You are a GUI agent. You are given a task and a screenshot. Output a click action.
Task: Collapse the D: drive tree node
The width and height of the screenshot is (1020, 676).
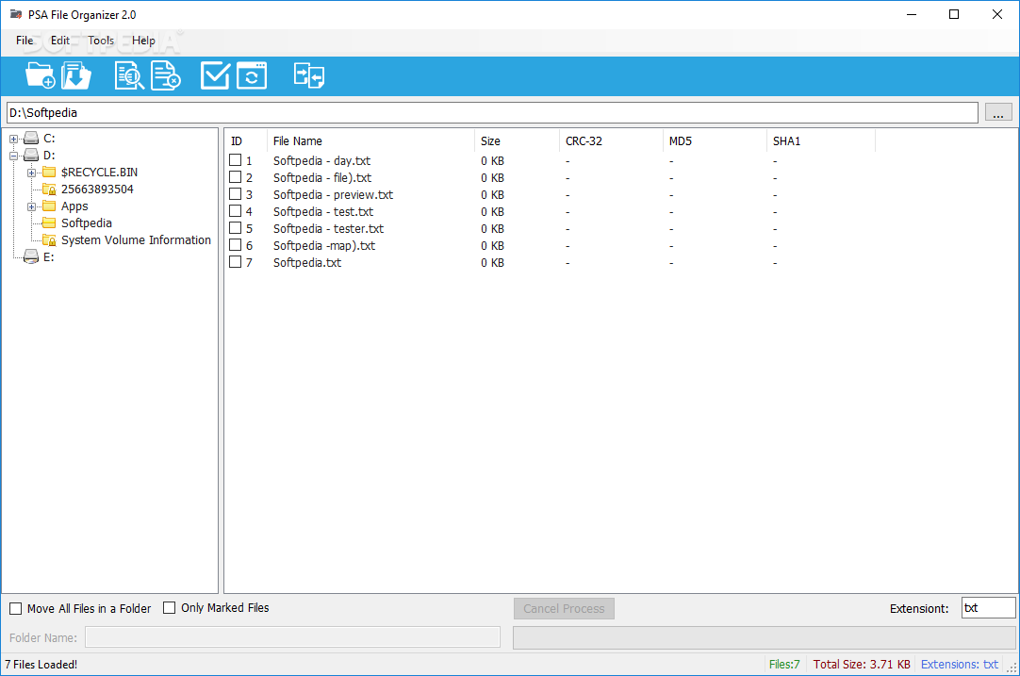click(x=13, y=156)
